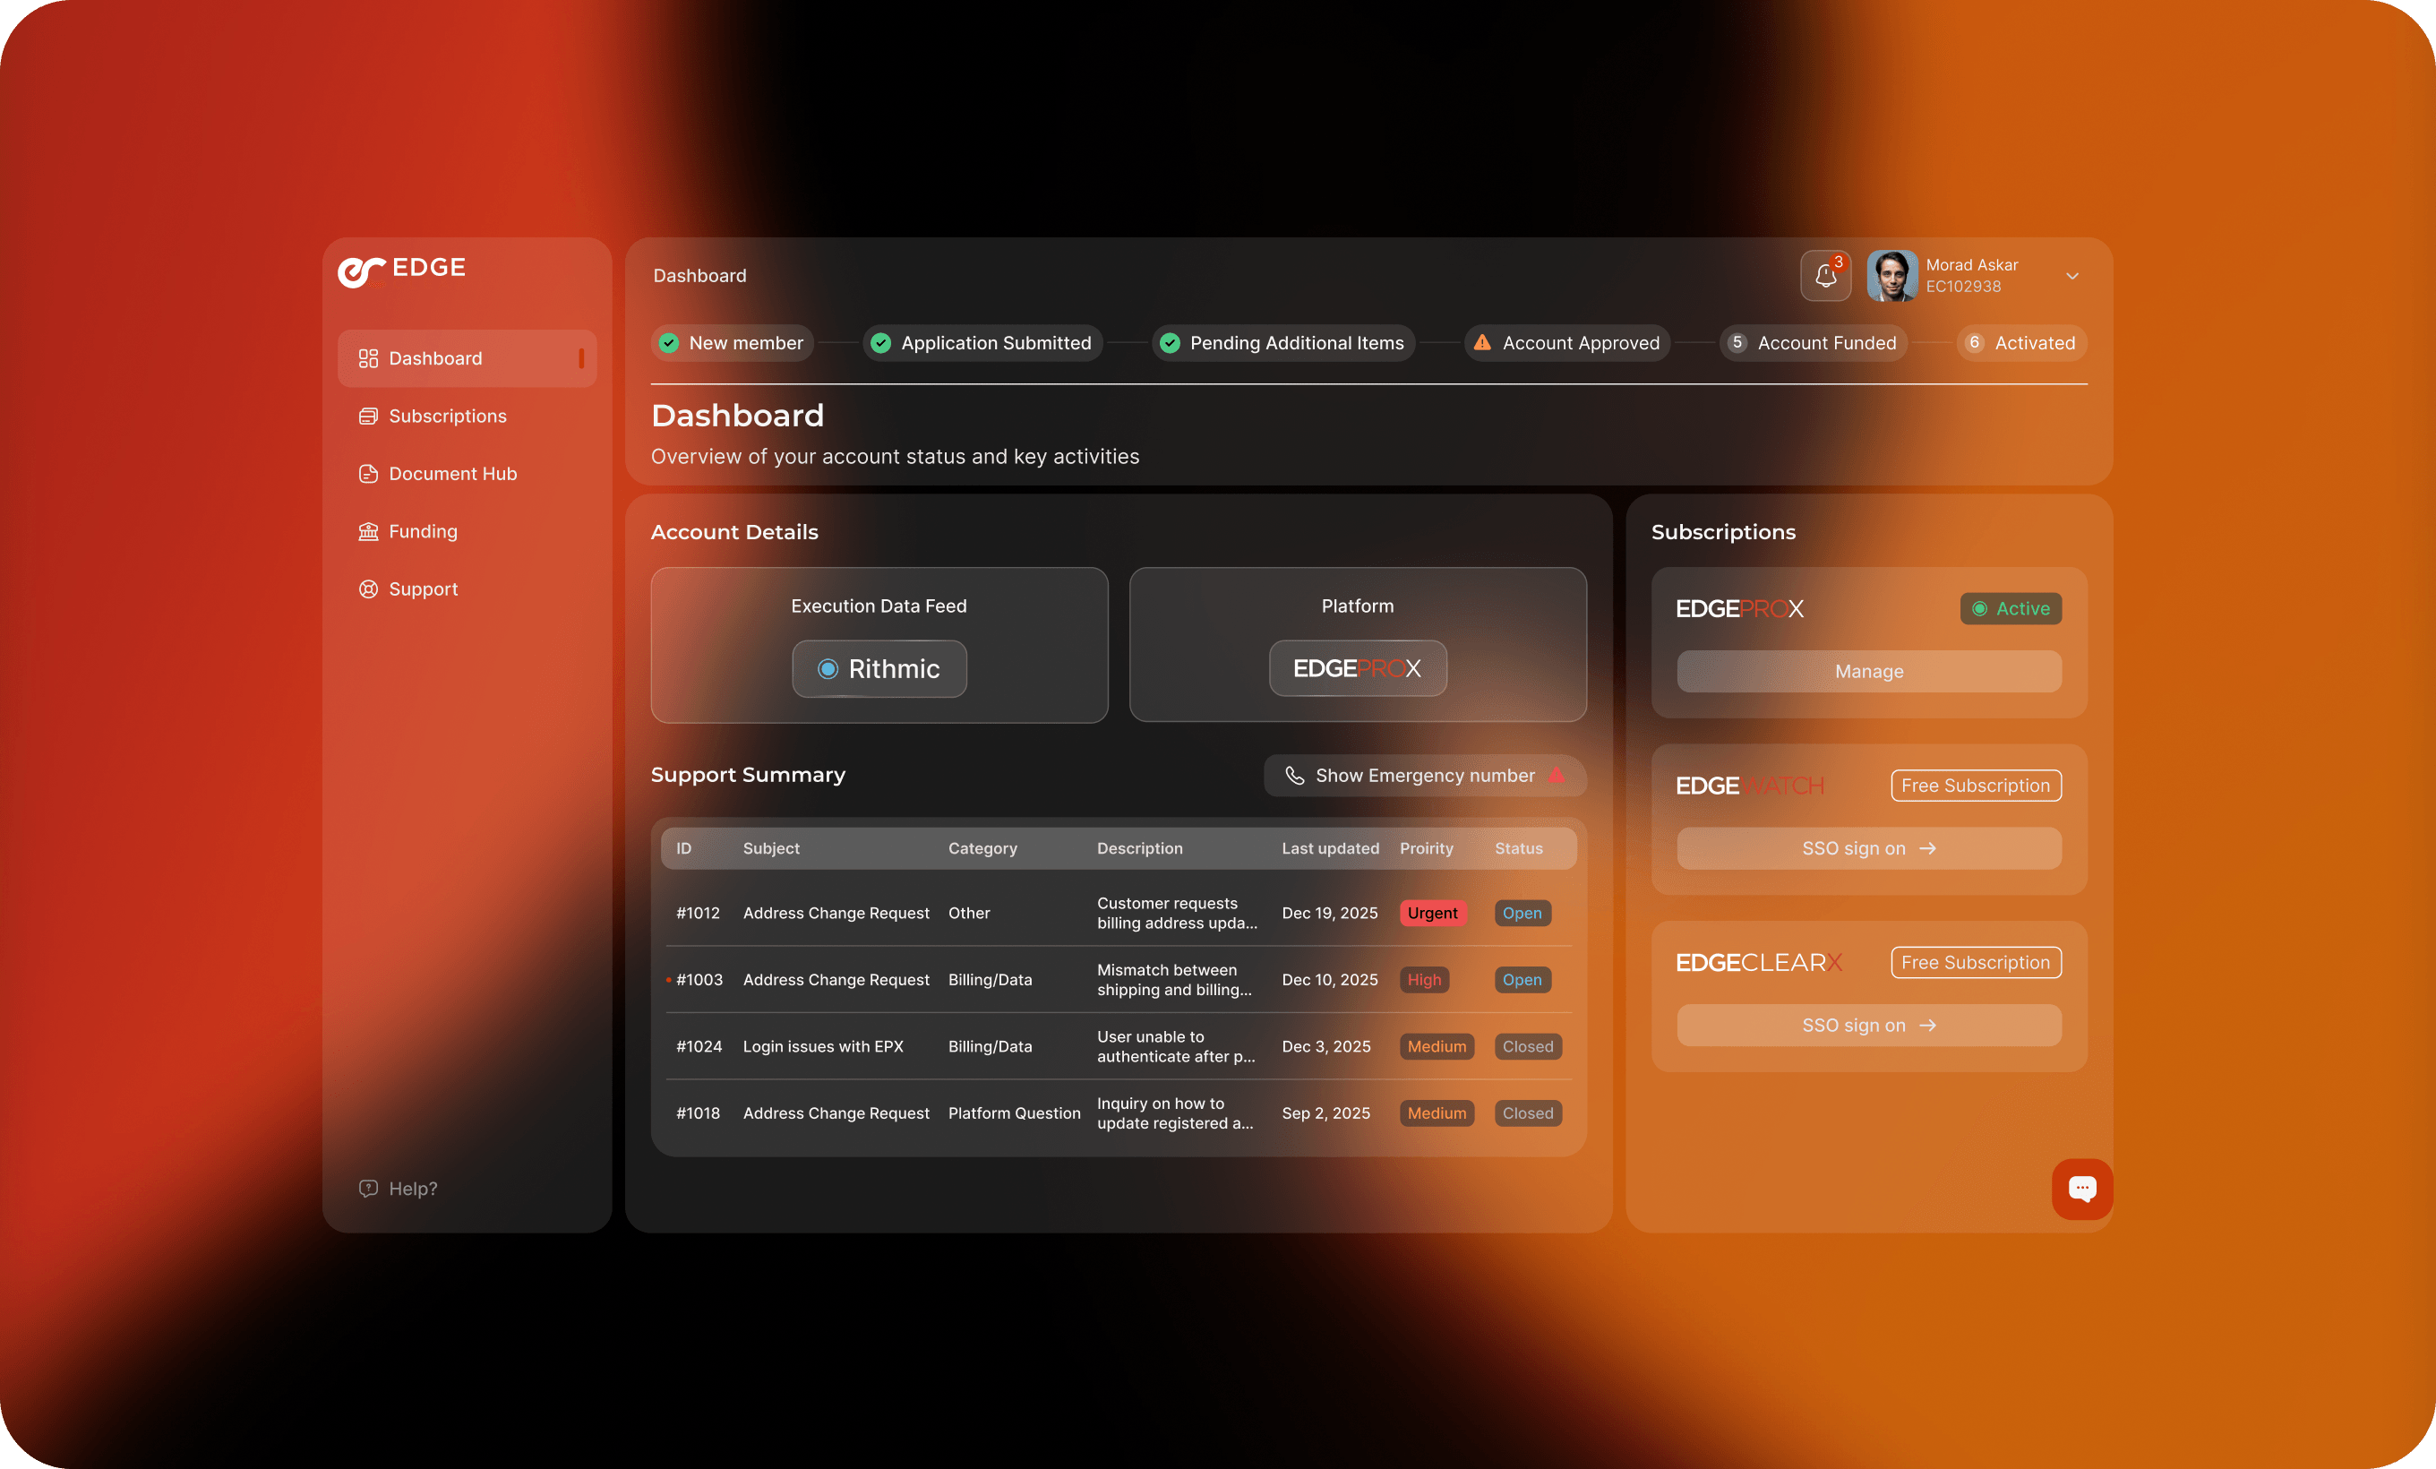This screenshot has height=1469, width=2436.
Task: Click the Help question bubble icon
Action: [x=369, y=1189]
